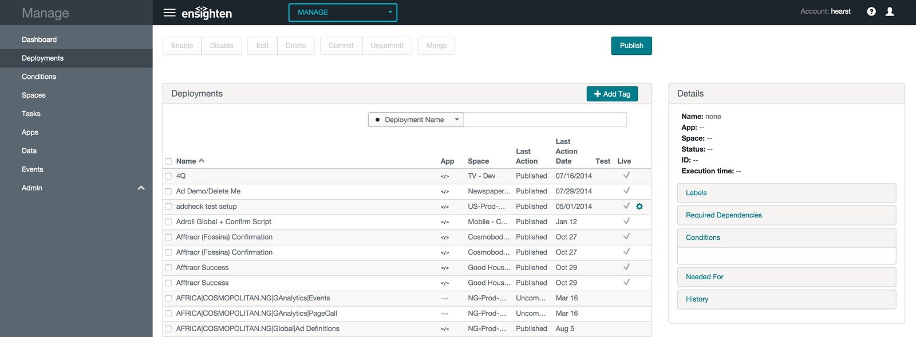This screenshot has height=337, width=916.
Task: Click the gear icon on adcheck test setup
Action: 639,207
